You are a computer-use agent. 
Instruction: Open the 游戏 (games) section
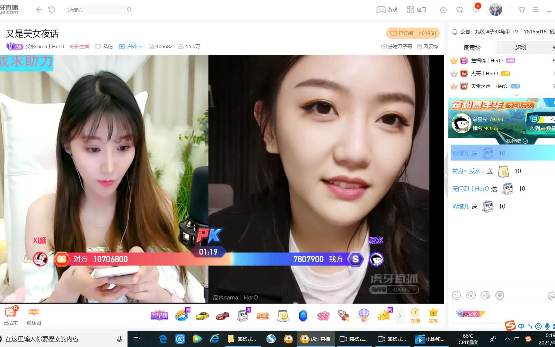[386, 9]
